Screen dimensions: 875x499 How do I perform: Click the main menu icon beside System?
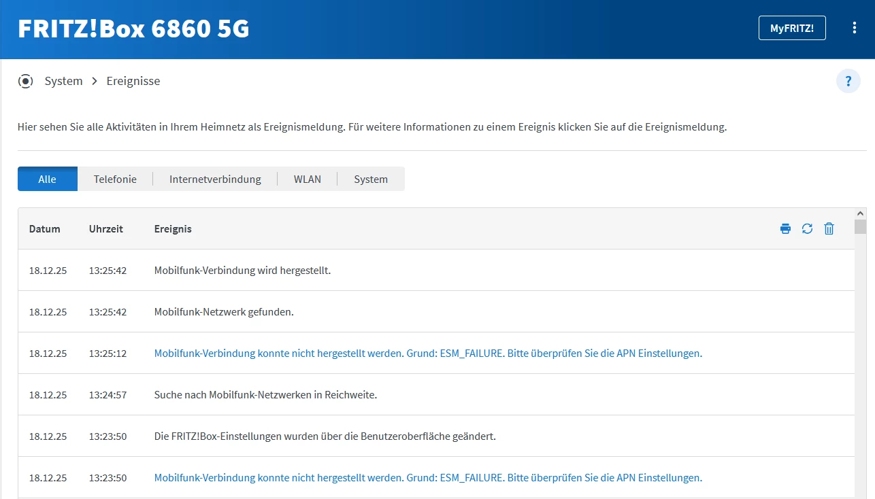[26, 82]
